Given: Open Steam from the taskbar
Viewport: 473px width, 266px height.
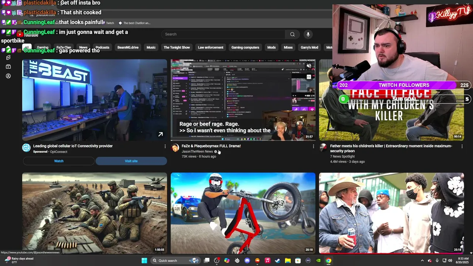Looking at the screenshot, I should pyautogui.click(x=278, y=260).
